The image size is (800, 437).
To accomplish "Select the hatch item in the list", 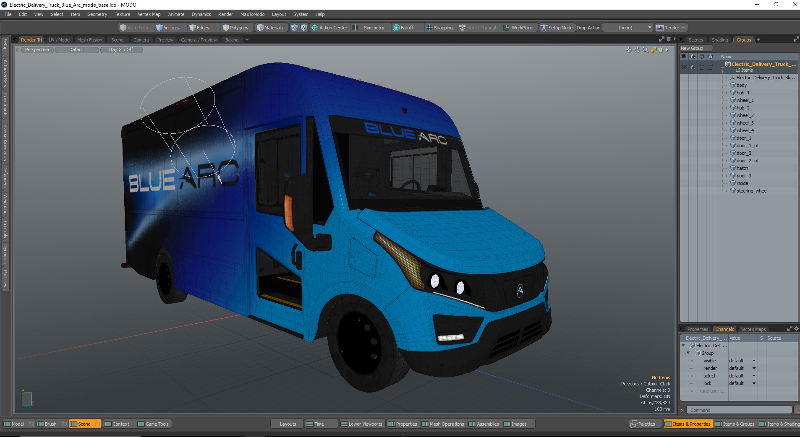I will 742,168.
